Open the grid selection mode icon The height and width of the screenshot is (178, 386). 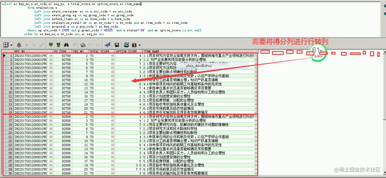pos(6,45)
